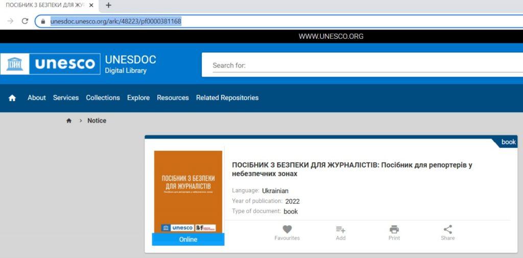Open the Resources menu
The height and width of the screenshot is (258, 523).
(x=173, y=98)
